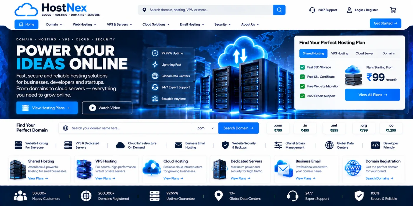
Task: Click the View Hosting Plans button
Action: click(47, 108)
